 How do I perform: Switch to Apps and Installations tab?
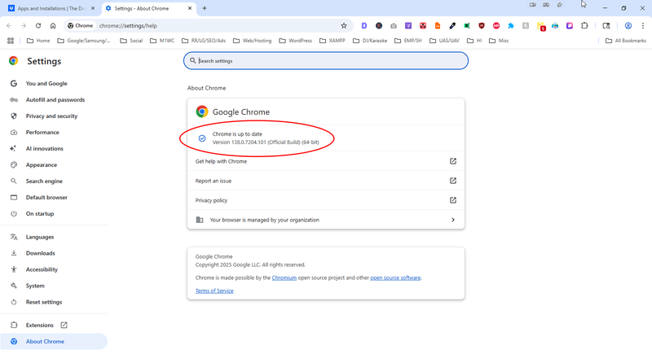click(x=51, y=8)
